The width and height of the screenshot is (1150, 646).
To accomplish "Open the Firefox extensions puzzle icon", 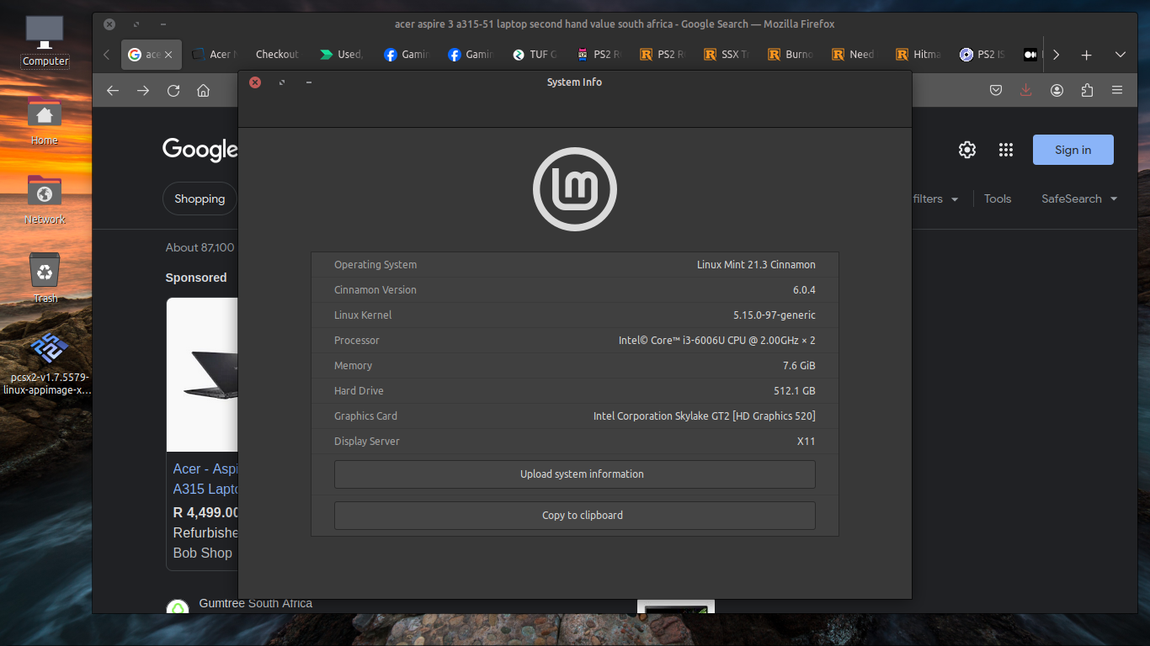I will (x=1087, y=90).
